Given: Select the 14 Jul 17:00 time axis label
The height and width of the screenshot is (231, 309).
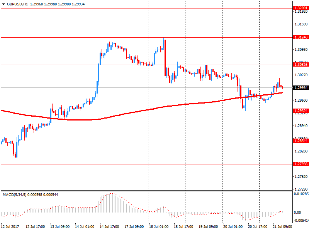Looking at the screenshot, I should coord(109,227).
